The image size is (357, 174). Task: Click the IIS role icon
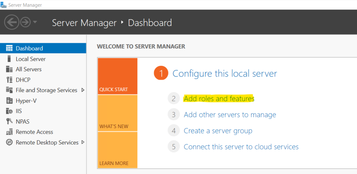click(x=9, y=111)
